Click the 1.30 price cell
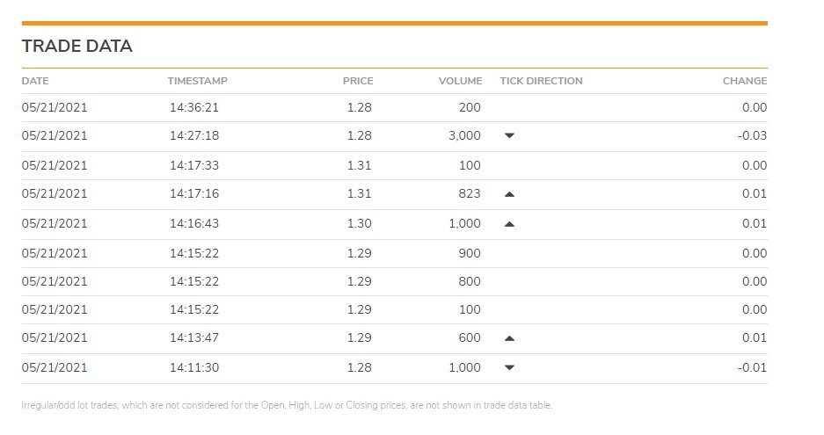 360,223
